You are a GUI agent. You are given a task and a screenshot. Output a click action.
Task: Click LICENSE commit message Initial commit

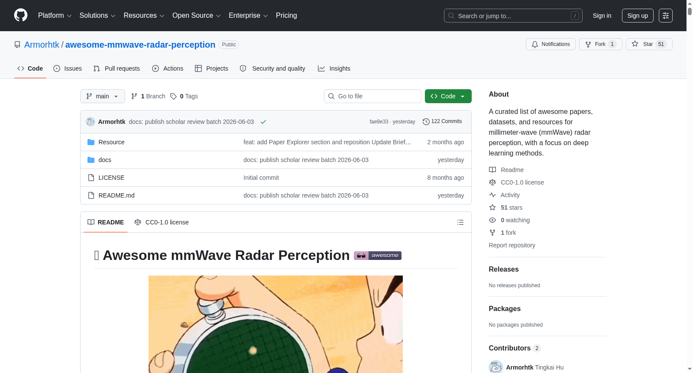click(261, 178)
